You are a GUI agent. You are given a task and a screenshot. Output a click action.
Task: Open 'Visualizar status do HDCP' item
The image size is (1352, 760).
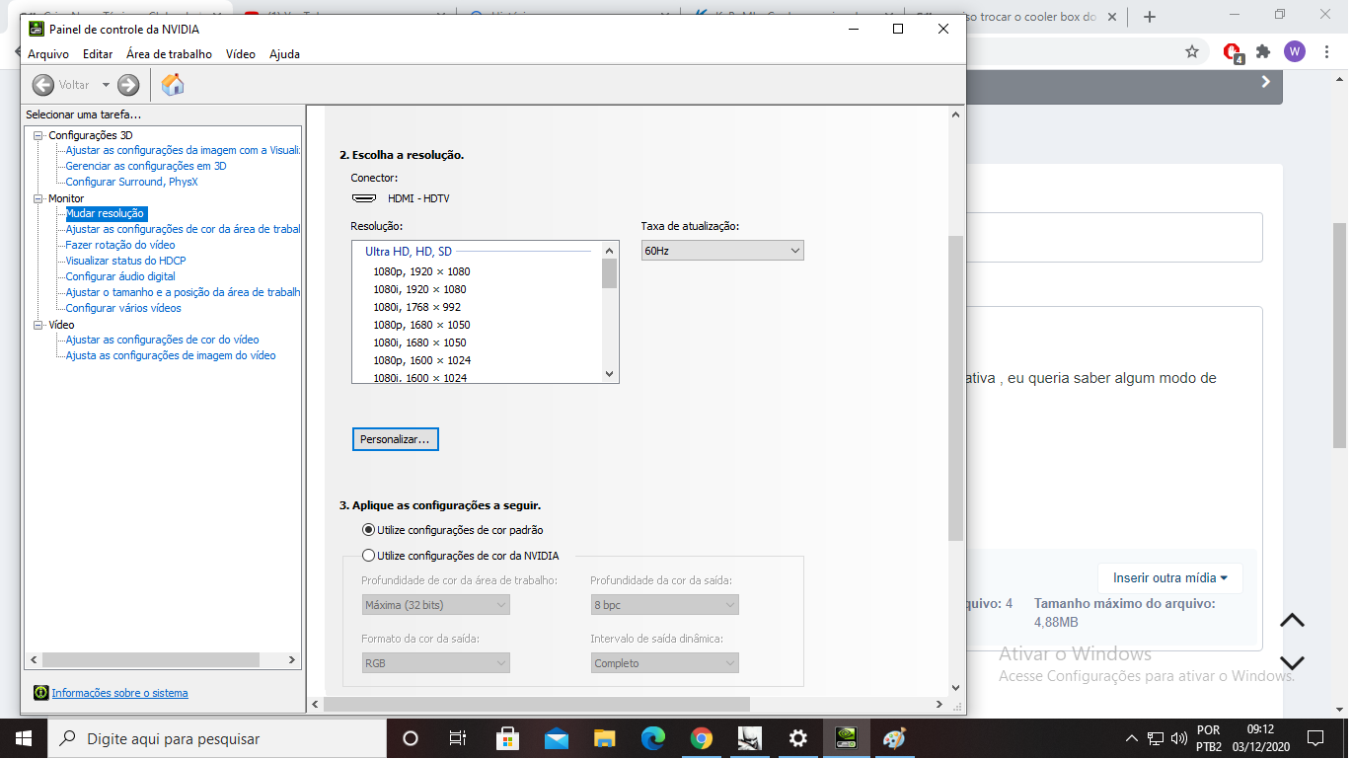coord(125,261)
